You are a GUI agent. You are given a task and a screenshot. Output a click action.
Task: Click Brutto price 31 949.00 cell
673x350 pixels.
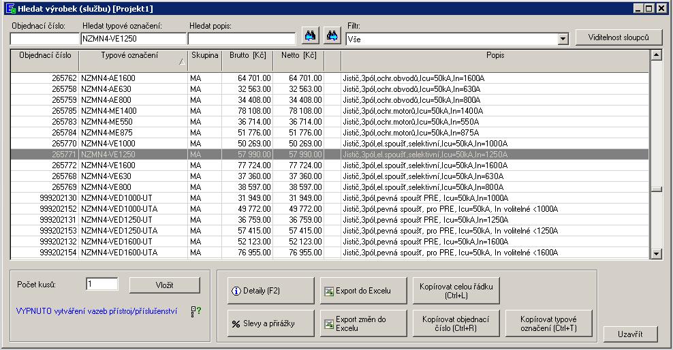click(x=247, y=198)
